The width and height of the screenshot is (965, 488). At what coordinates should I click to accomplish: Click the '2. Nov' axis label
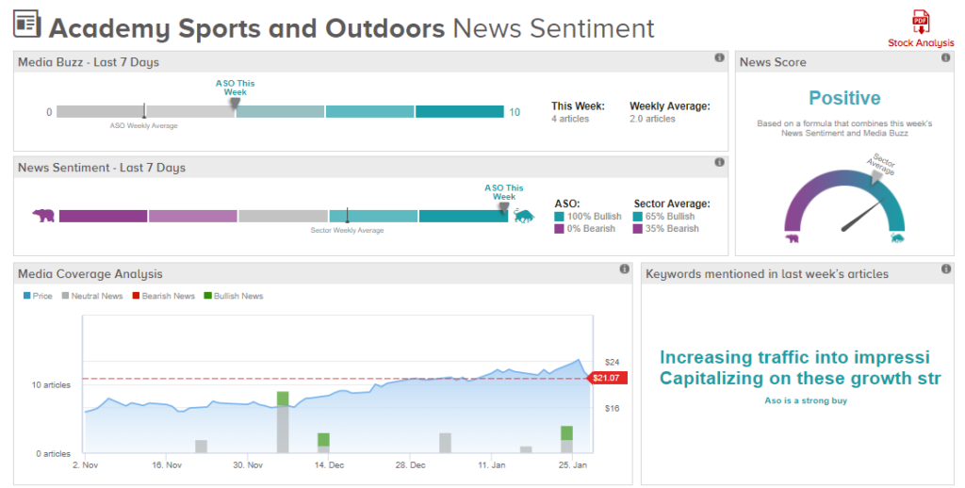(86, 465)
